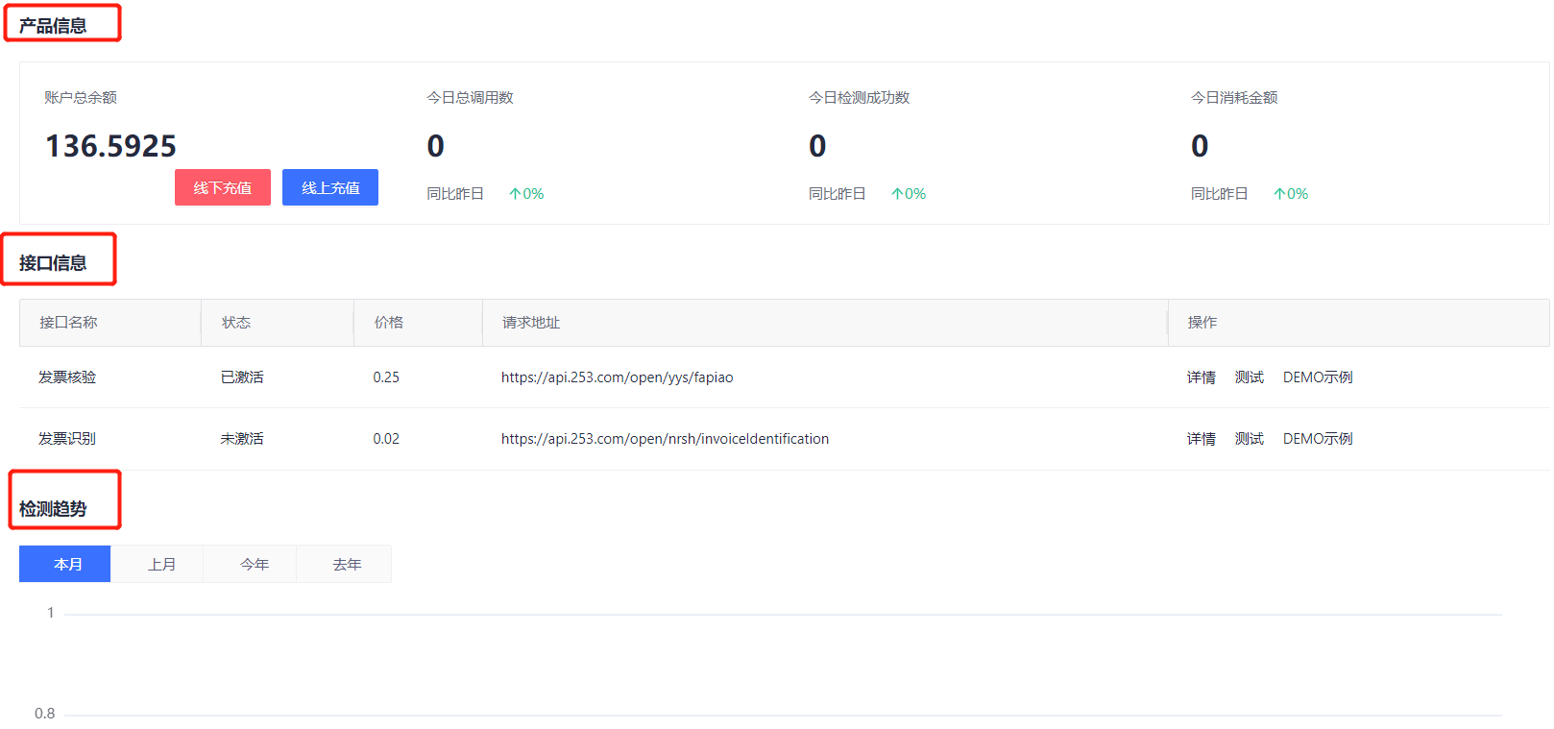Run 测试 for the 发票识别 interface
The height and width of the screenshot is (729, 1554).
point(1249,439)
